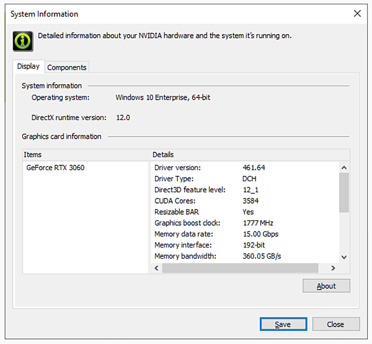Screen dimensions: 372x344
Task: Click the DirectX runtime version value 12.0
Action: point(123,118)
